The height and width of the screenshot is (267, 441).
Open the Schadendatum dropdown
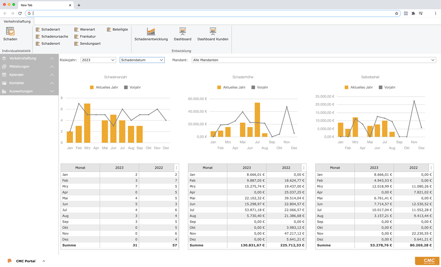tap(142, 60)
